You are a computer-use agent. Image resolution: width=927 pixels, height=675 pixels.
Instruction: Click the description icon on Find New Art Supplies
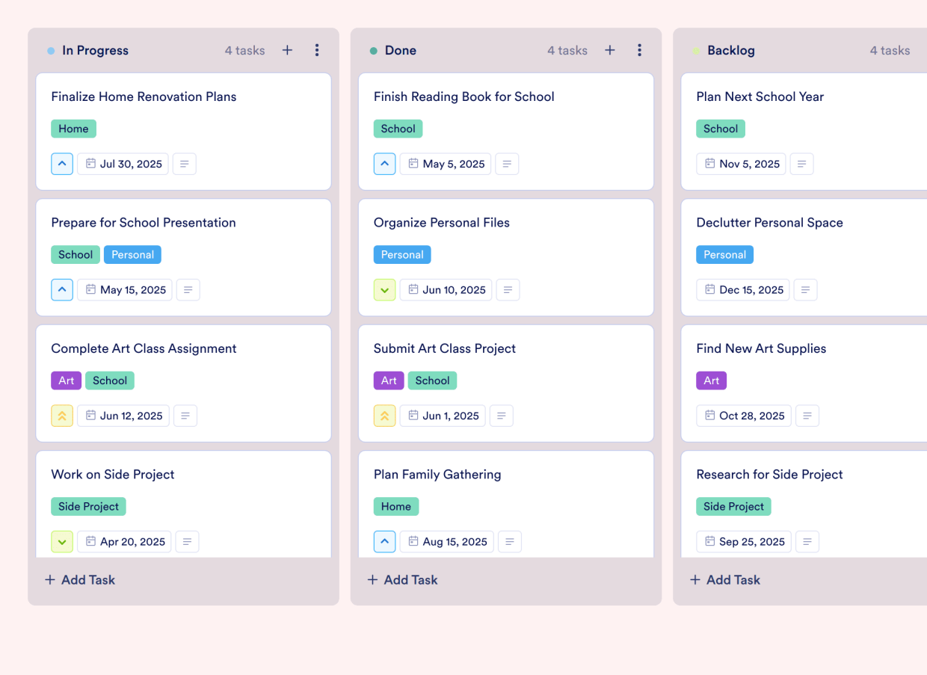pyautogui.click(x=807, y=416)
